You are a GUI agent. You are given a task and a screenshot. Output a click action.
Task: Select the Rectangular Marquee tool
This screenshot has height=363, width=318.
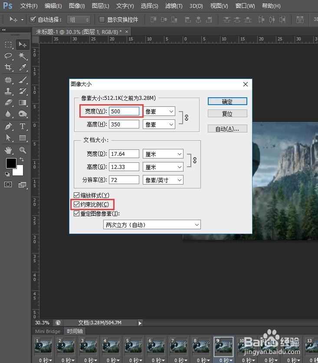(x=8, y=44)
